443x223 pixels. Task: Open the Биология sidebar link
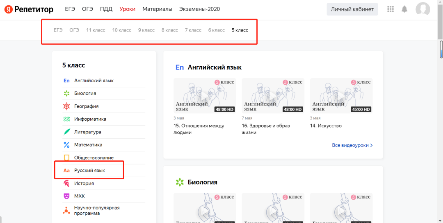click(85, 93)
